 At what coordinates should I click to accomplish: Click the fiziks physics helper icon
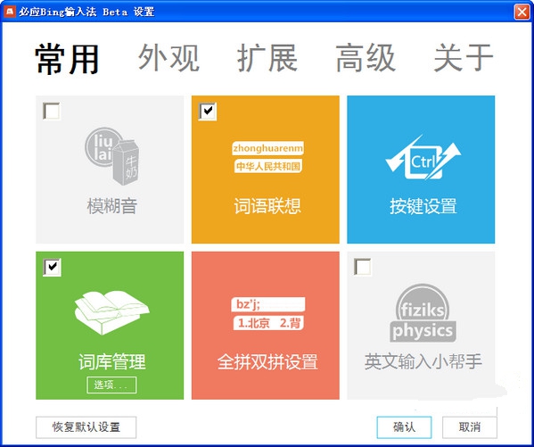[x=423, y=313]
